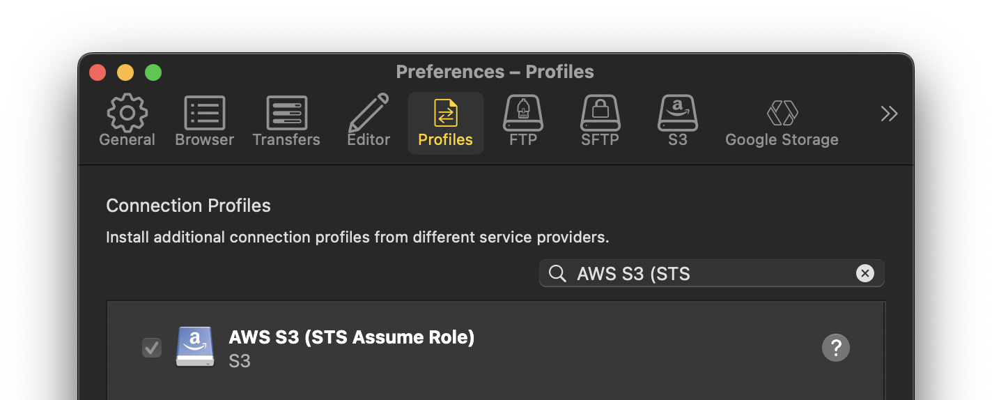Minimize the Preferences window with the yellow button
The width and height of the screenshot is (992, 400).
125,72
